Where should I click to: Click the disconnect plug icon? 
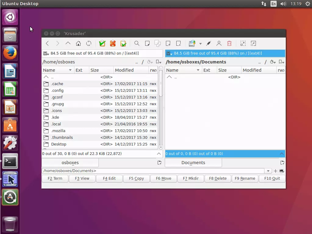click(209, 43)
